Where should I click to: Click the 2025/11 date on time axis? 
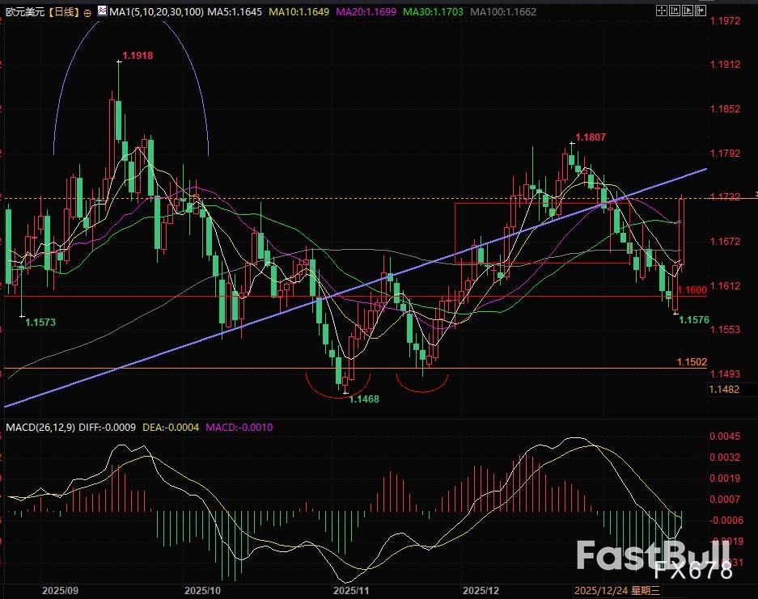click(351, 591)
